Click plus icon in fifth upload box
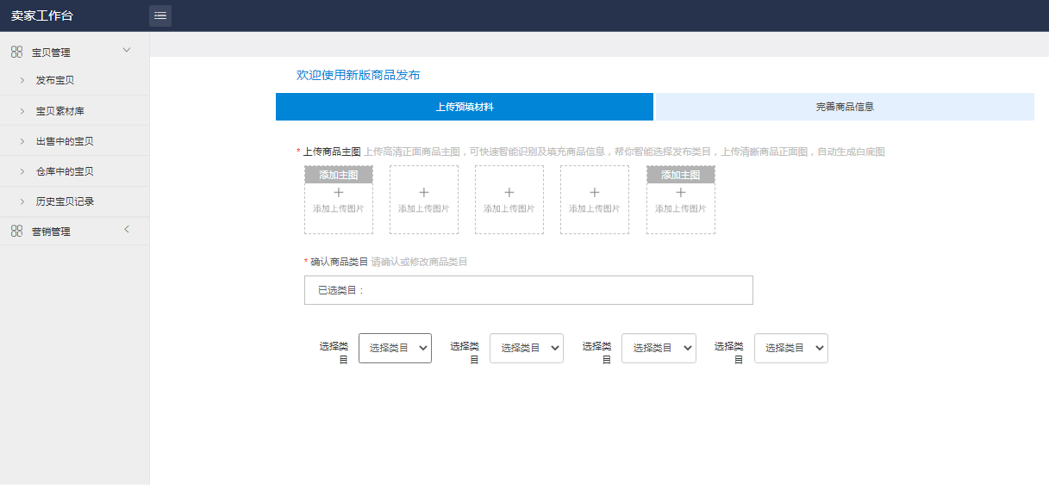1049x489 pixels. click(x=681, y=193)
